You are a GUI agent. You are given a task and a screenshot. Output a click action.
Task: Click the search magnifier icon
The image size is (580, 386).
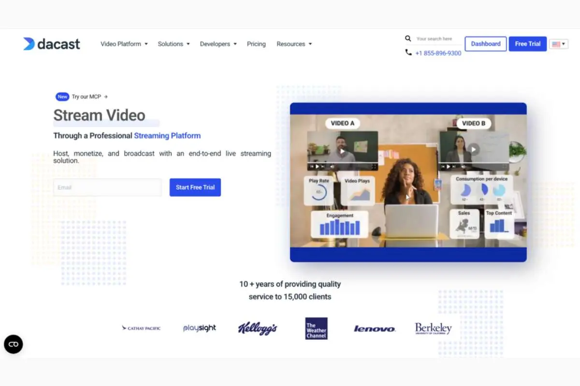[408, 39]
